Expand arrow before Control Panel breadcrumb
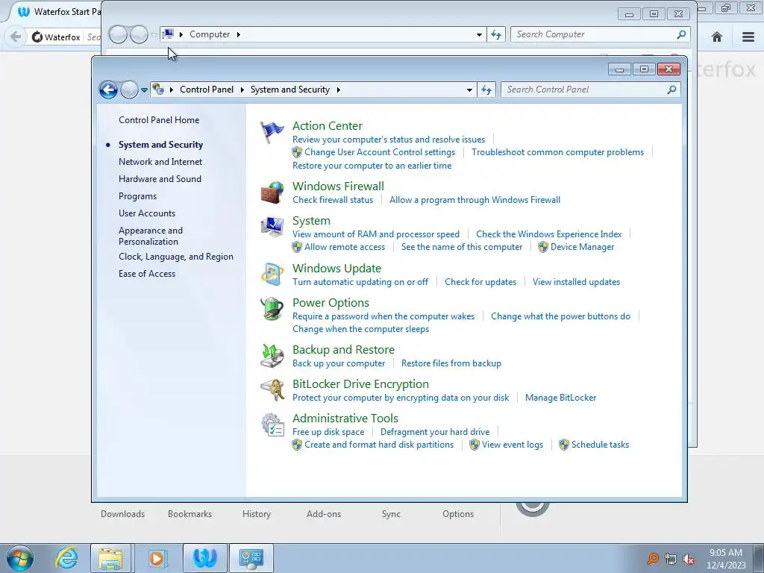 (172, 90)
